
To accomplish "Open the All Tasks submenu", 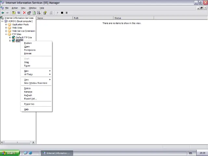I will point(36,74).
